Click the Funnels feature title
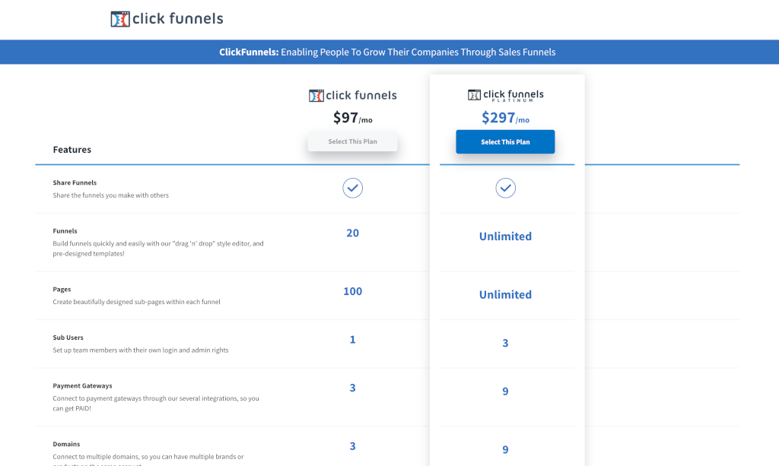This screenshot has width=779, height=466. [x=65, y=231]
